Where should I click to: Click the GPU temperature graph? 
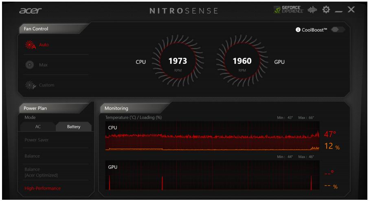212,175
